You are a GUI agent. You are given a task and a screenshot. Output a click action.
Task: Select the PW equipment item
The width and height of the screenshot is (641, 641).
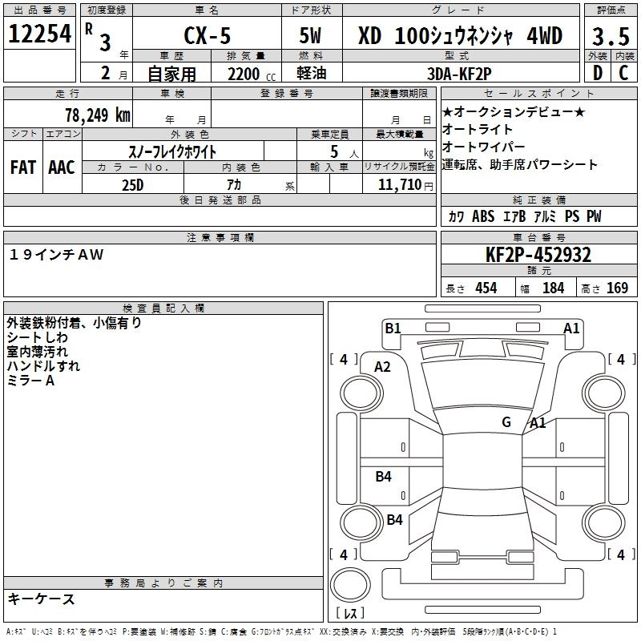point(594,216)
